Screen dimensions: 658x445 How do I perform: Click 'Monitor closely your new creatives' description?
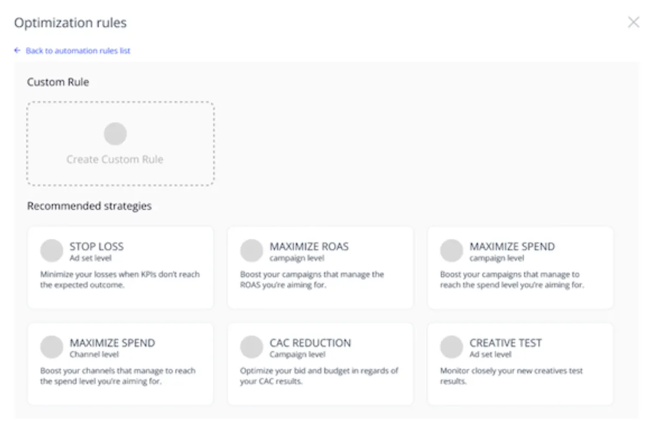tap(511, 376)
